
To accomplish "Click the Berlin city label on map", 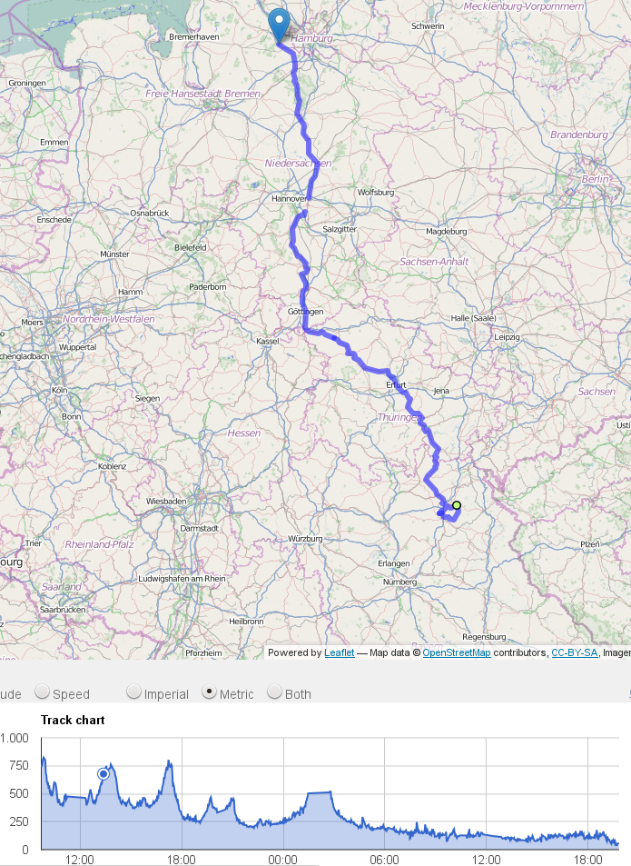I will coord(596,179).
